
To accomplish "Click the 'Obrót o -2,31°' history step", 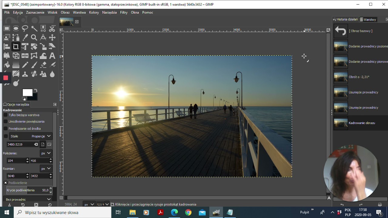I will point(359,77).
